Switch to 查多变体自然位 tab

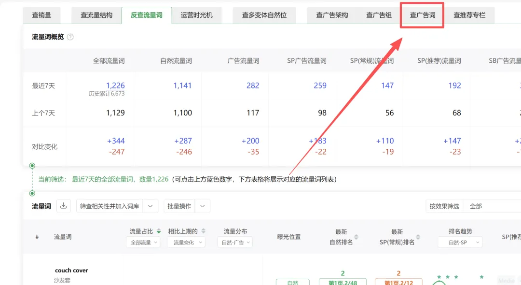pyautogui.click(x=264, y=15)
